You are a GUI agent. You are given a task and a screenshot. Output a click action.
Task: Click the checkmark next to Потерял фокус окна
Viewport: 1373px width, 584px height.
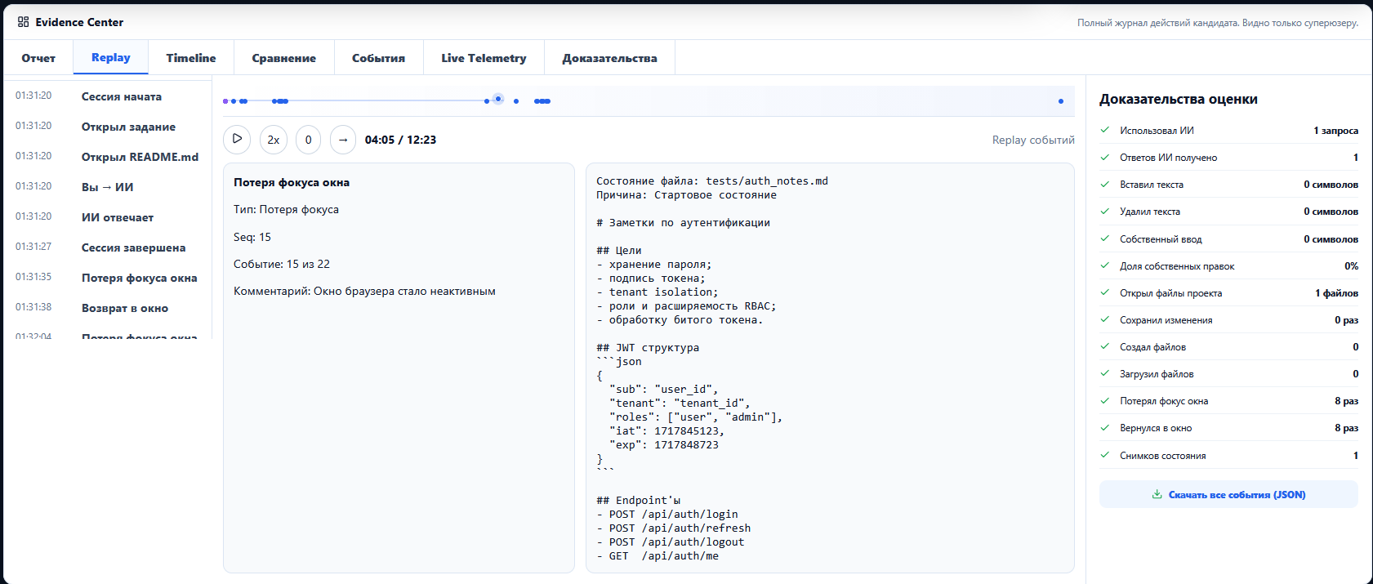pos(1105,400)
